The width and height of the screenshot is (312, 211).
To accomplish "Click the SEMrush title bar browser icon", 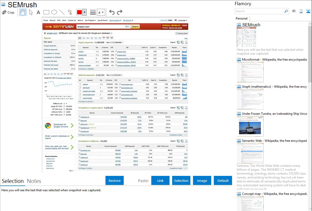I will 3,5.
